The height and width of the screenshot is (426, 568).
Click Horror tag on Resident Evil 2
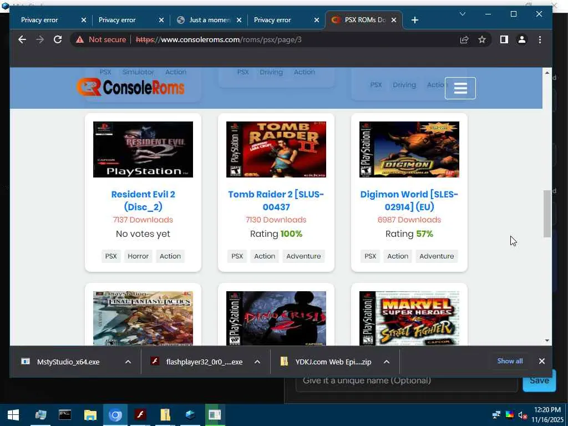[138, 256]
